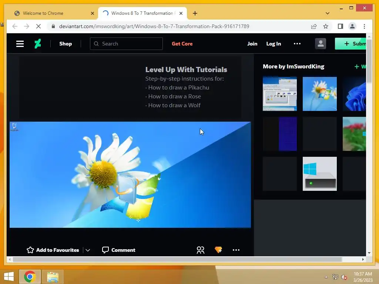Click the horizontal scrollbar left arrow
This screenshot has width=379, height=284.
point(10,259)
